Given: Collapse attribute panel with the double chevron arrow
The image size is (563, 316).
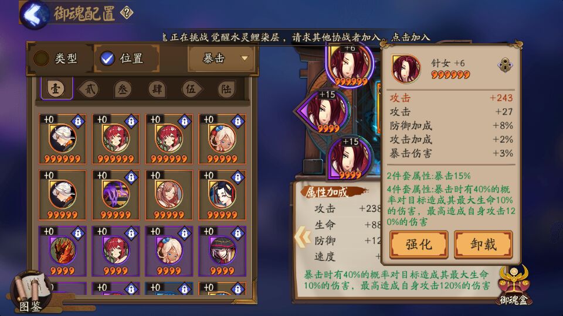Looking at the screenshot, I should 302,237.
